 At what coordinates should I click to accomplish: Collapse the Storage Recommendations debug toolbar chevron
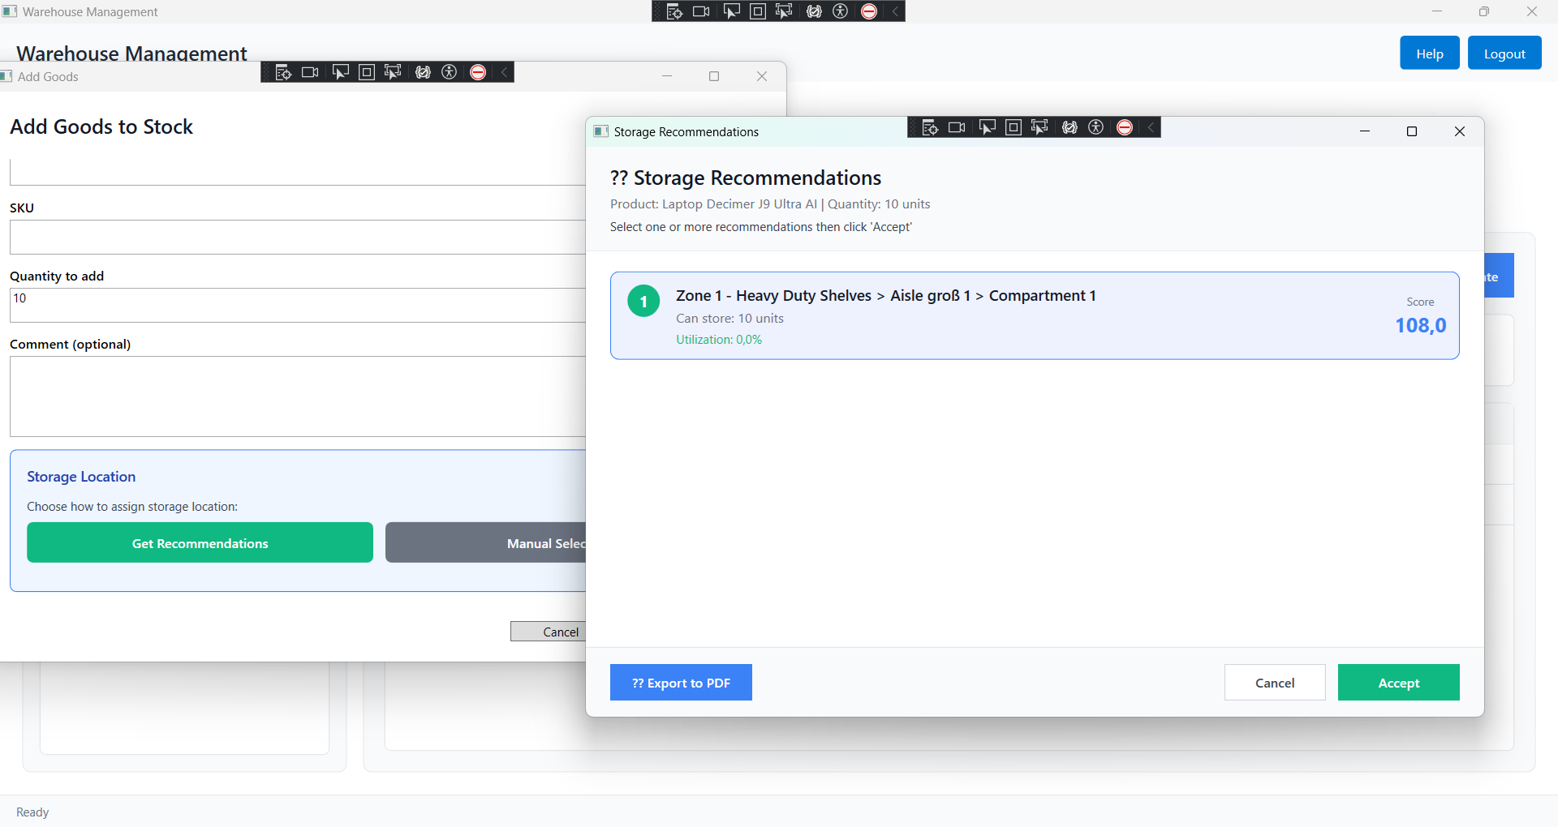[1151, 127]
